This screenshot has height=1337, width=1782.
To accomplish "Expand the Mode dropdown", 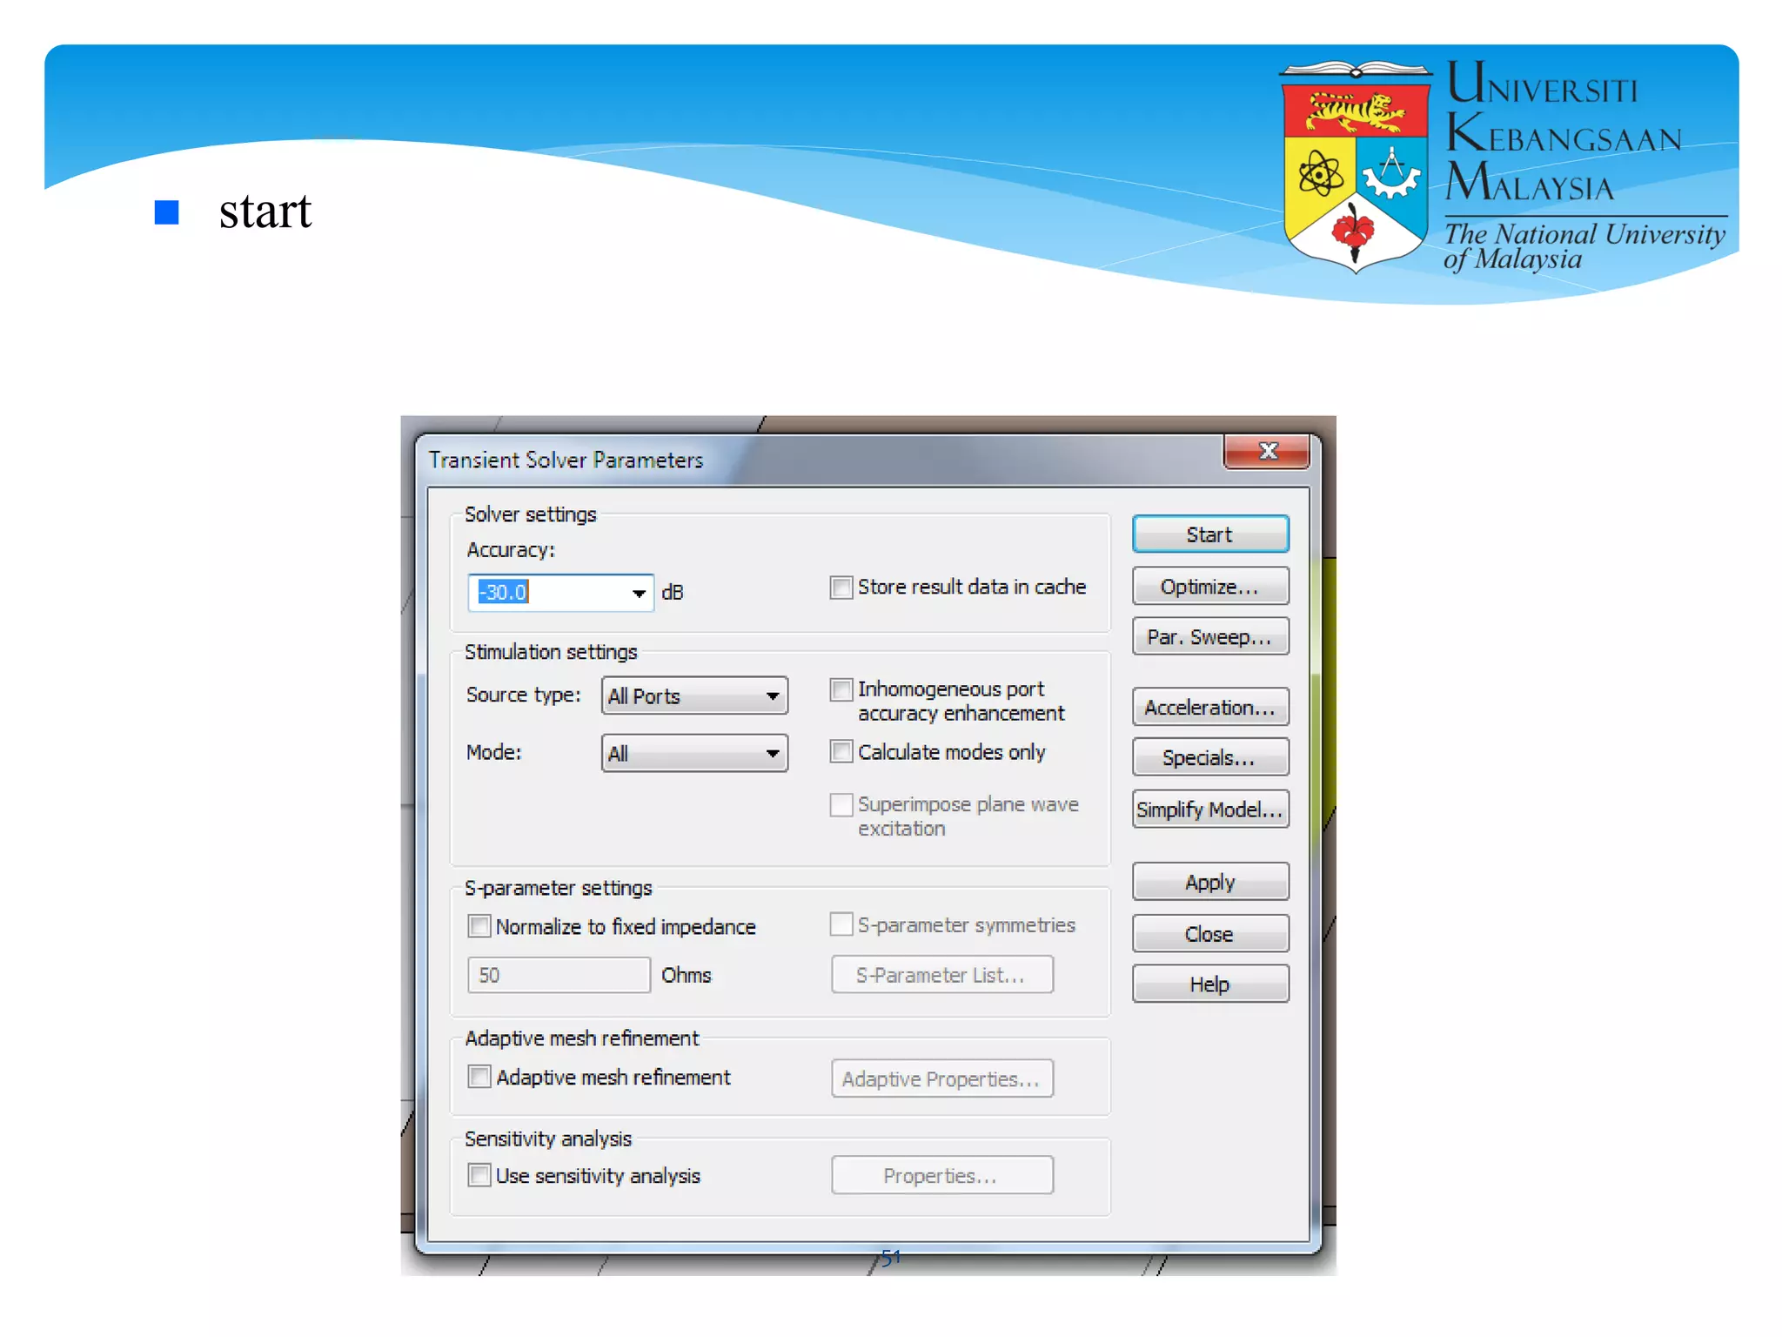I will pyautogui.click(x=772, y=754).
